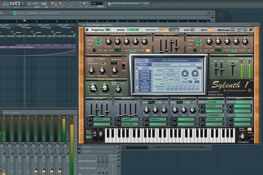Switch to arpeggiator page 2
Screen dimensions: 263x175
(x=191, y=81)
